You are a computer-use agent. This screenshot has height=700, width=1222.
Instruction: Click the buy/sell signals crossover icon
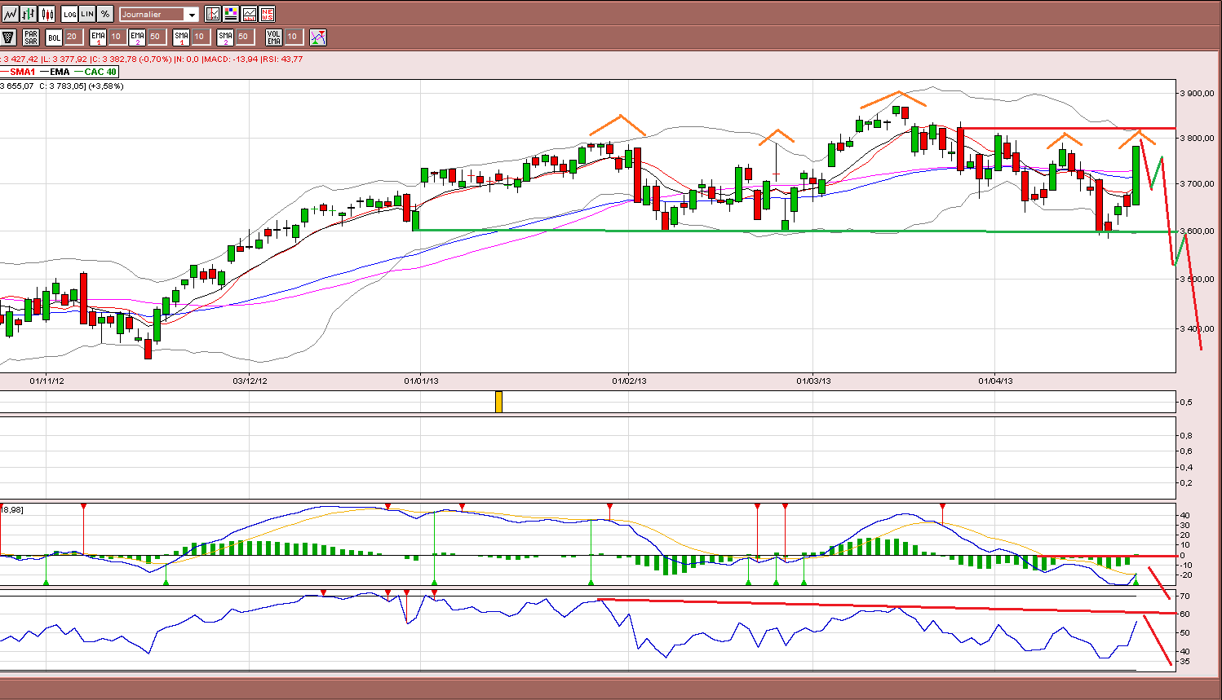[318, 37]
